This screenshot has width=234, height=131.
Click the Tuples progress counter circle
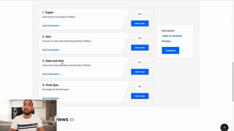(x=140, y=14)
